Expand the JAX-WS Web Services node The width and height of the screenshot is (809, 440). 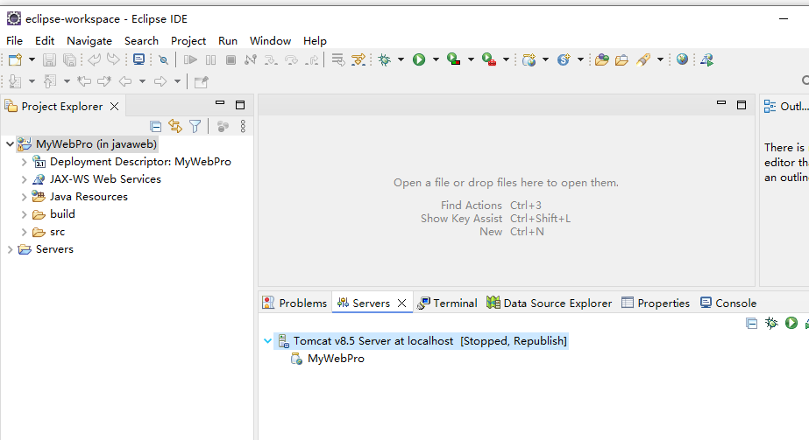[24, 179]
